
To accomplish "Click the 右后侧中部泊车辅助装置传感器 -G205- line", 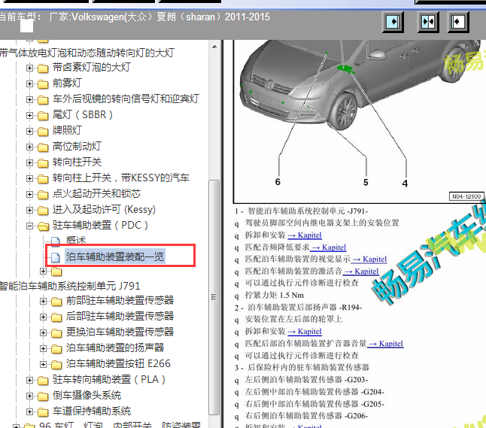I will [314, 404].
